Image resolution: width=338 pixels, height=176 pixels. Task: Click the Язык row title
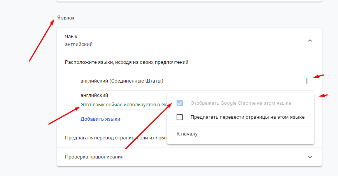coord(71,37)
